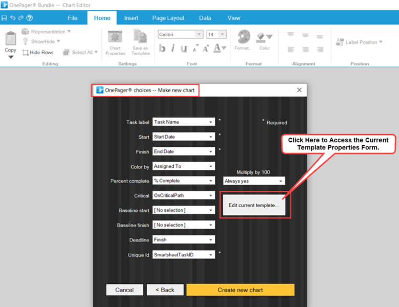
Task: Toggle bold formatting
Action: click(x=162, y=48)
